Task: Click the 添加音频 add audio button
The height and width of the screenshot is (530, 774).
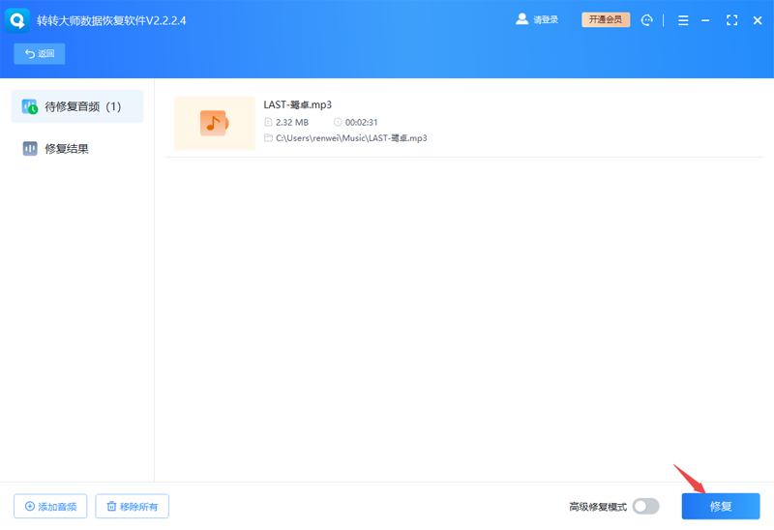Action: coord(50,507)
